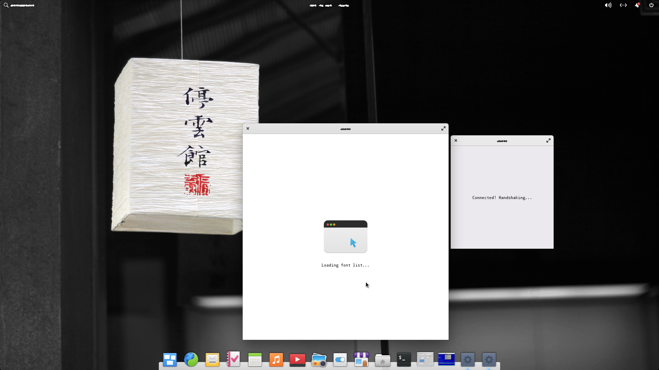
Task: Open the Applications menu search
Action: click(x=19, y=5)
